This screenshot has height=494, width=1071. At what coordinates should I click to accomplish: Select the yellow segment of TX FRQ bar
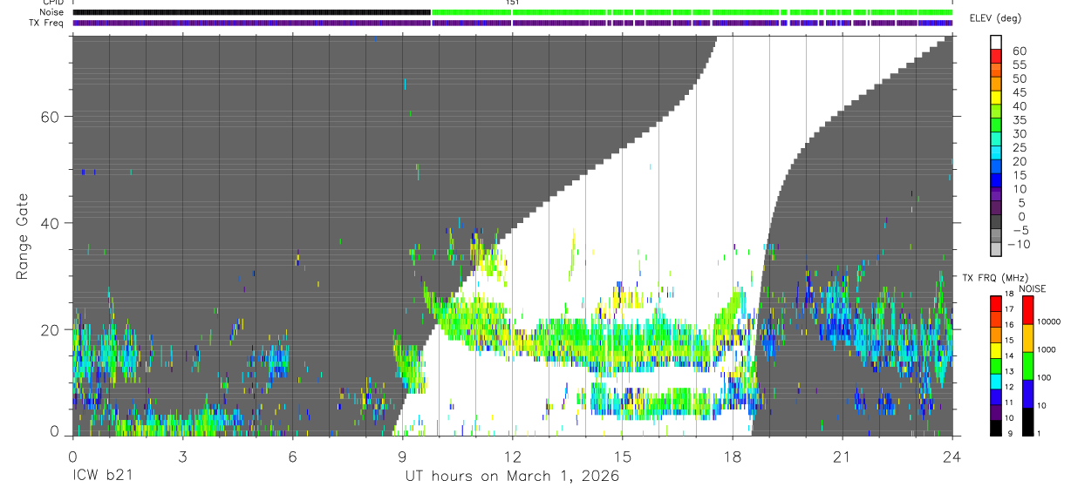[995, 350]
